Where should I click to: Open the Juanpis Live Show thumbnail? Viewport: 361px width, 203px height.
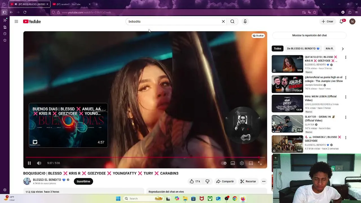[287, 84]
